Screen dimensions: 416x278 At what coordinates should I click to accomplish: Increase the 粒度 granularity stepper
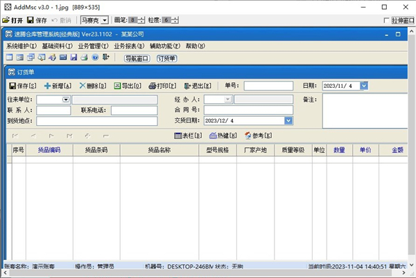(175, 18)
